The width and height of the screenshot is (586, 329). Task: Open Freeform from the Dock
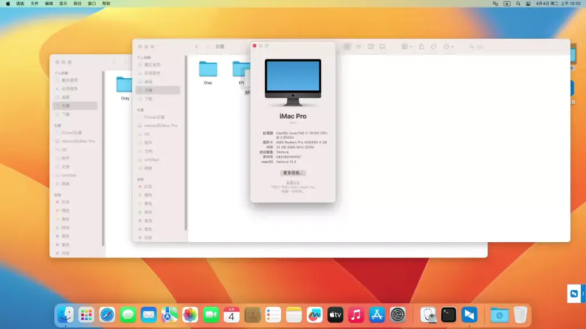314,315
